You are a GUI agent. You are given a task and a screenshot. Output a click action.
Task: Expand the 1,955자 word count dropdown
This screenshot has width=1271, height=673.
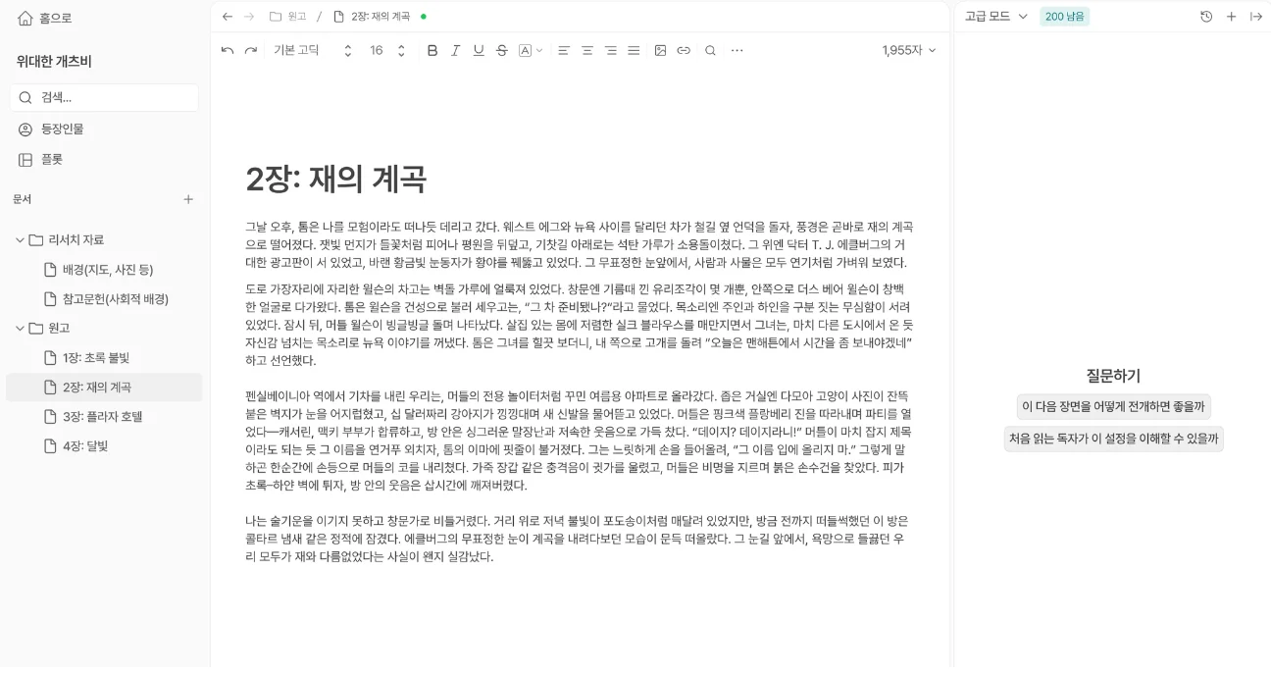click(909, 50)
